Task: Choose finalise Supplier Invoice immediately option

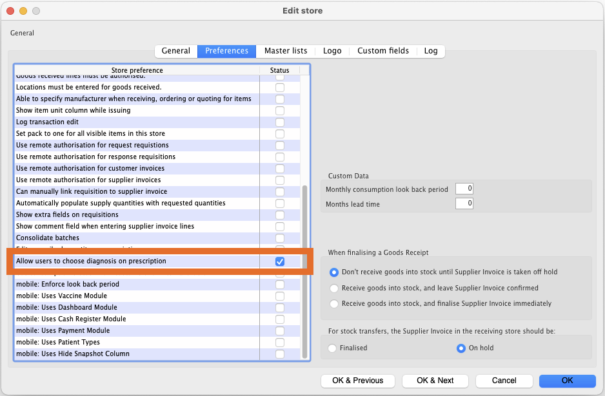Action: (334, 304)
